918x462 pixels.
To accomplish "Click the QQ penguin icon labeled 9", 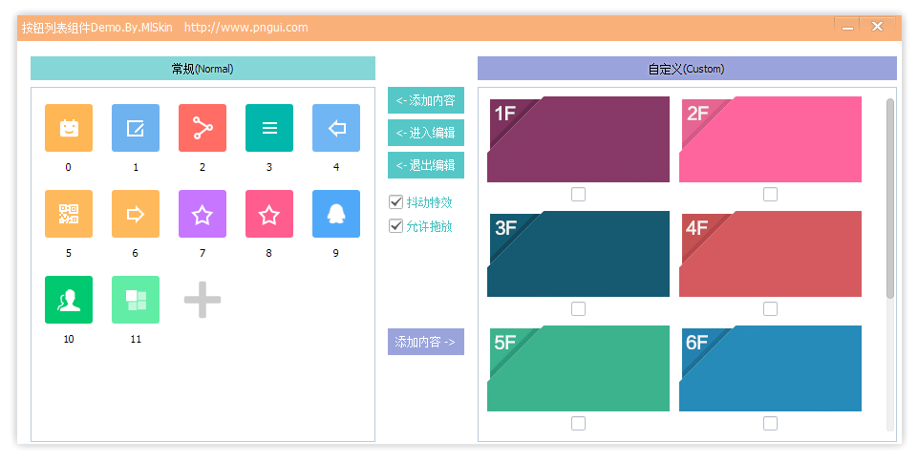I will (336, 214).
